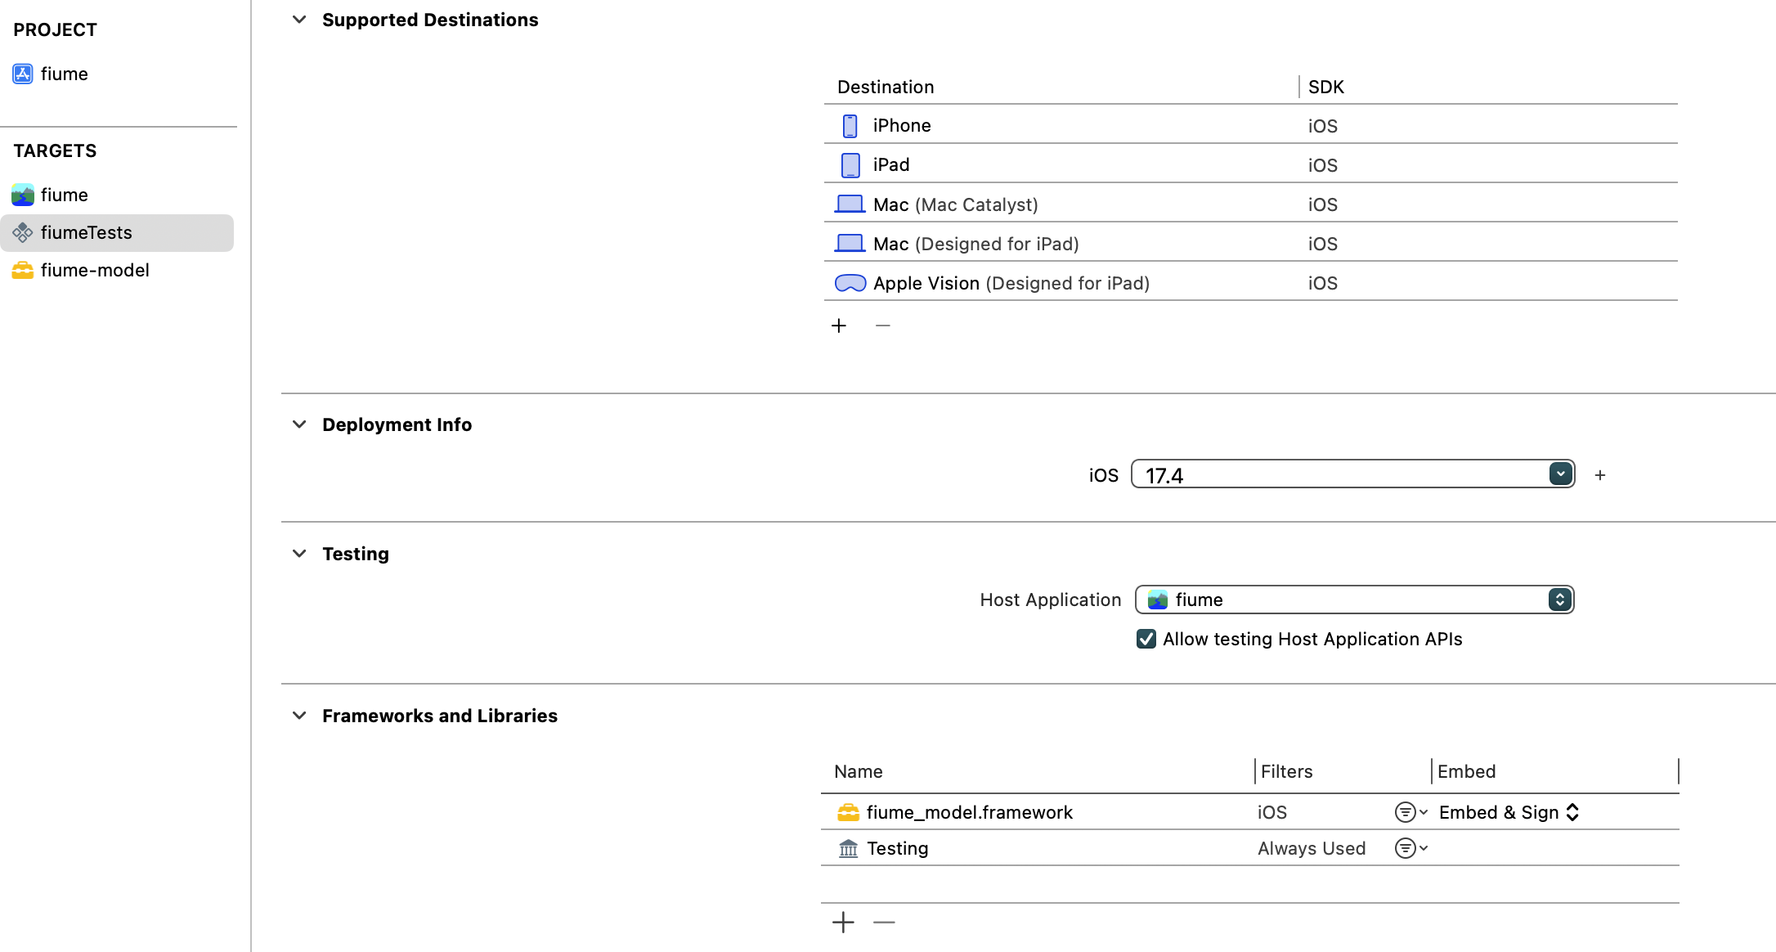Open the Host Application popup menu
The width and height of the screenshot is (1776, 952).
(x=1354, y=599)
